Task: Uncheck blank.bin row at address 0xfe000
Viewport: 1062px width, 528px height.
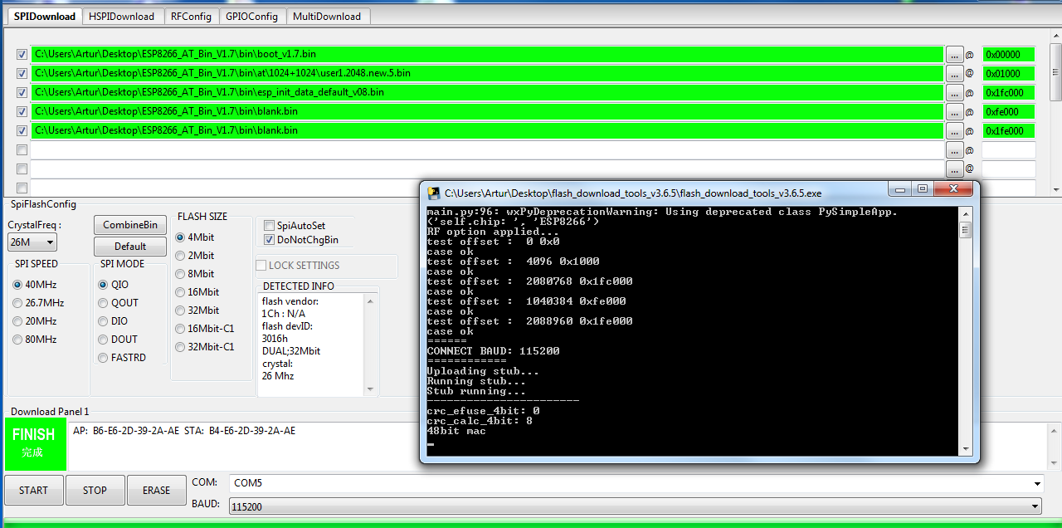Action: tap(22, 112)
